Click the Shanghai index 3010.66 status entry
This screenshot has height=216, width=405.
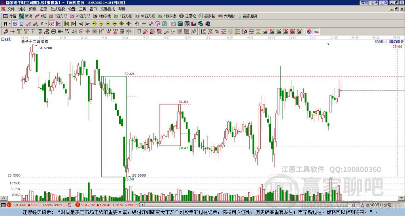pos(39,205)
